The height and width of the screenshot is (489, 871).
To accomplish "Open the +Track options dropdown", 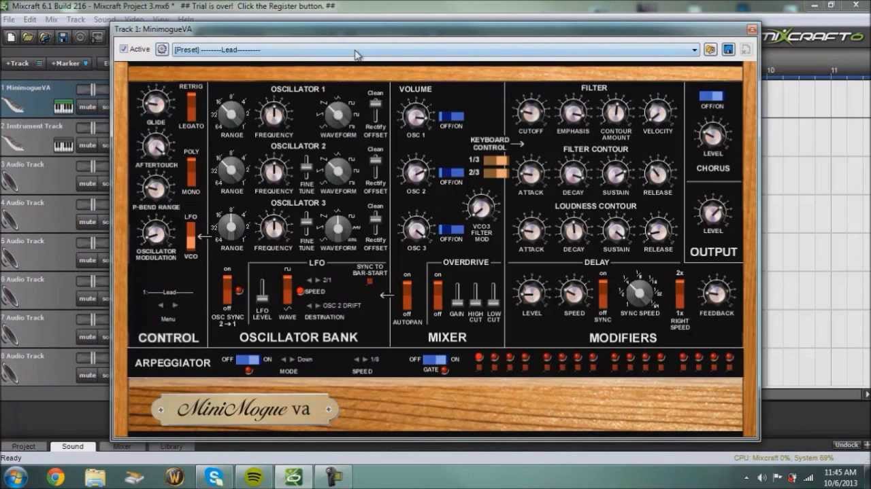I will click(x=39, y=63).
